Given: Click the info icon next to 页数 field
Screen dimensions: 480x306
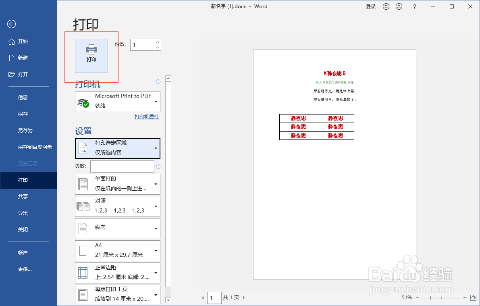Looking at the screenshot, I should [158, 167].
